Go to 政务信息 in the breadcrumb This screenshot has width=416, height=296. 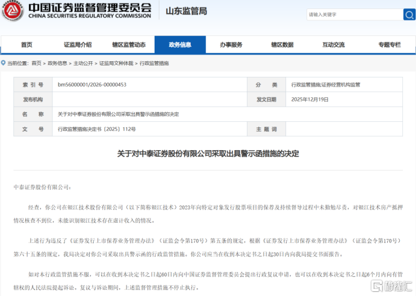coord(57,63)
